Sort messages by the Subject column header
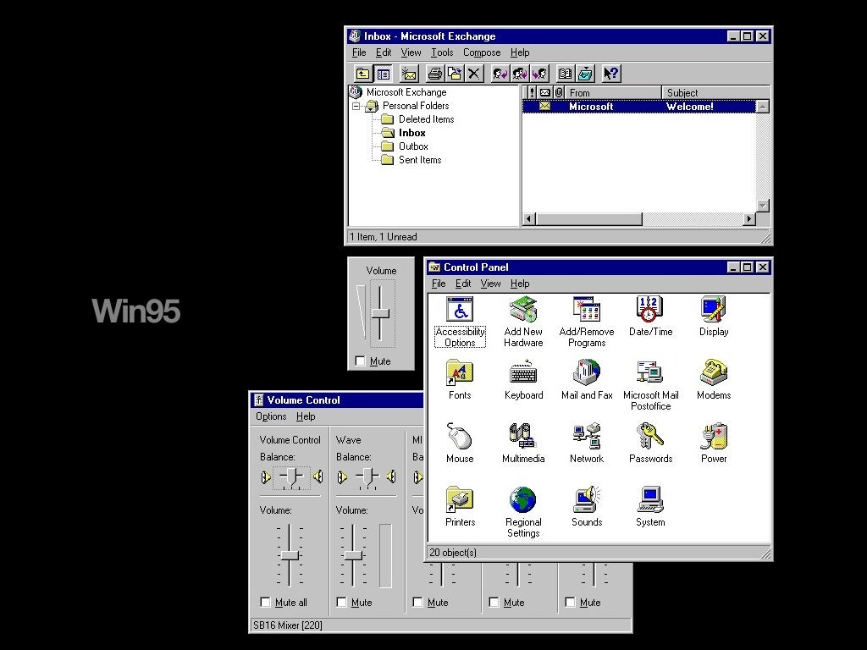 click(x=715, y=92)
